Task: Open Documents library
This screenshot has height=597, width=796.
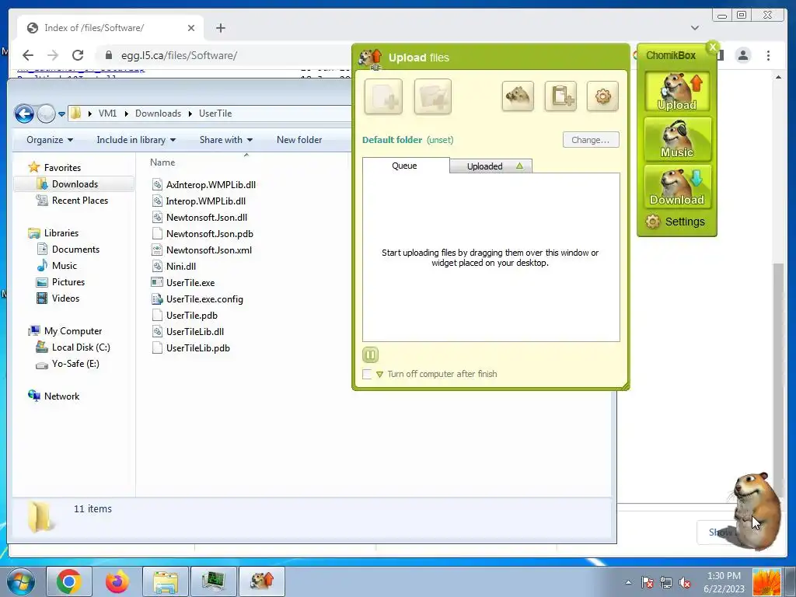Action: pos(75,250)
